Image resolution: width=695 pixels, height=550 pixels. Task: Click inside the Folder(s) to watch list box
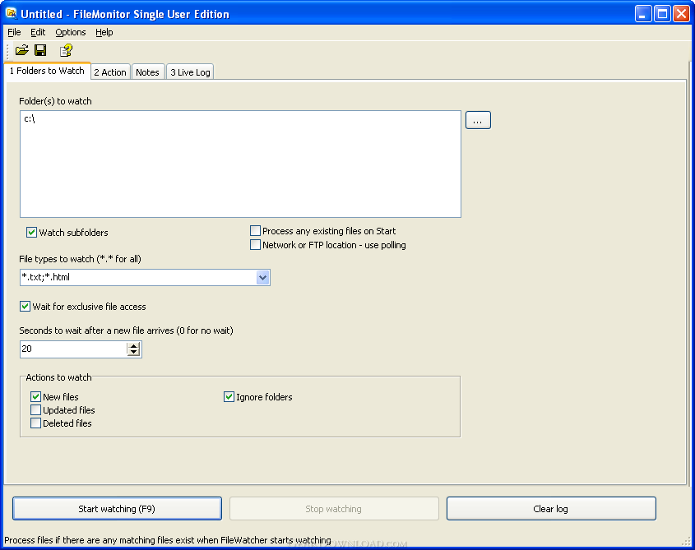240,164
